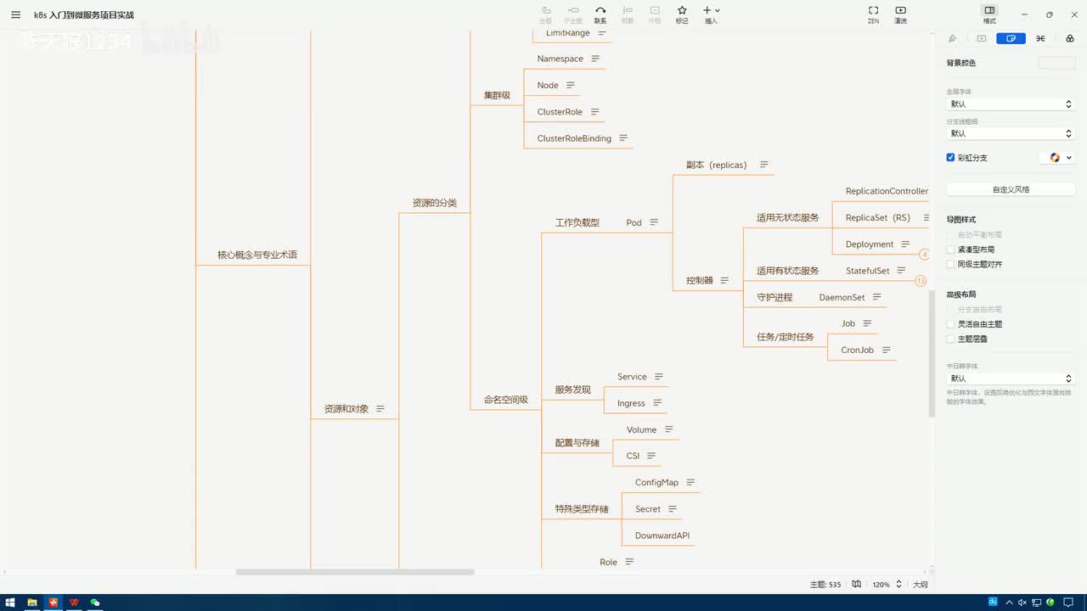Open the hamburger menu
Image resolution: width=1087 pixels, height=611 pixels.
coord(15,14)
